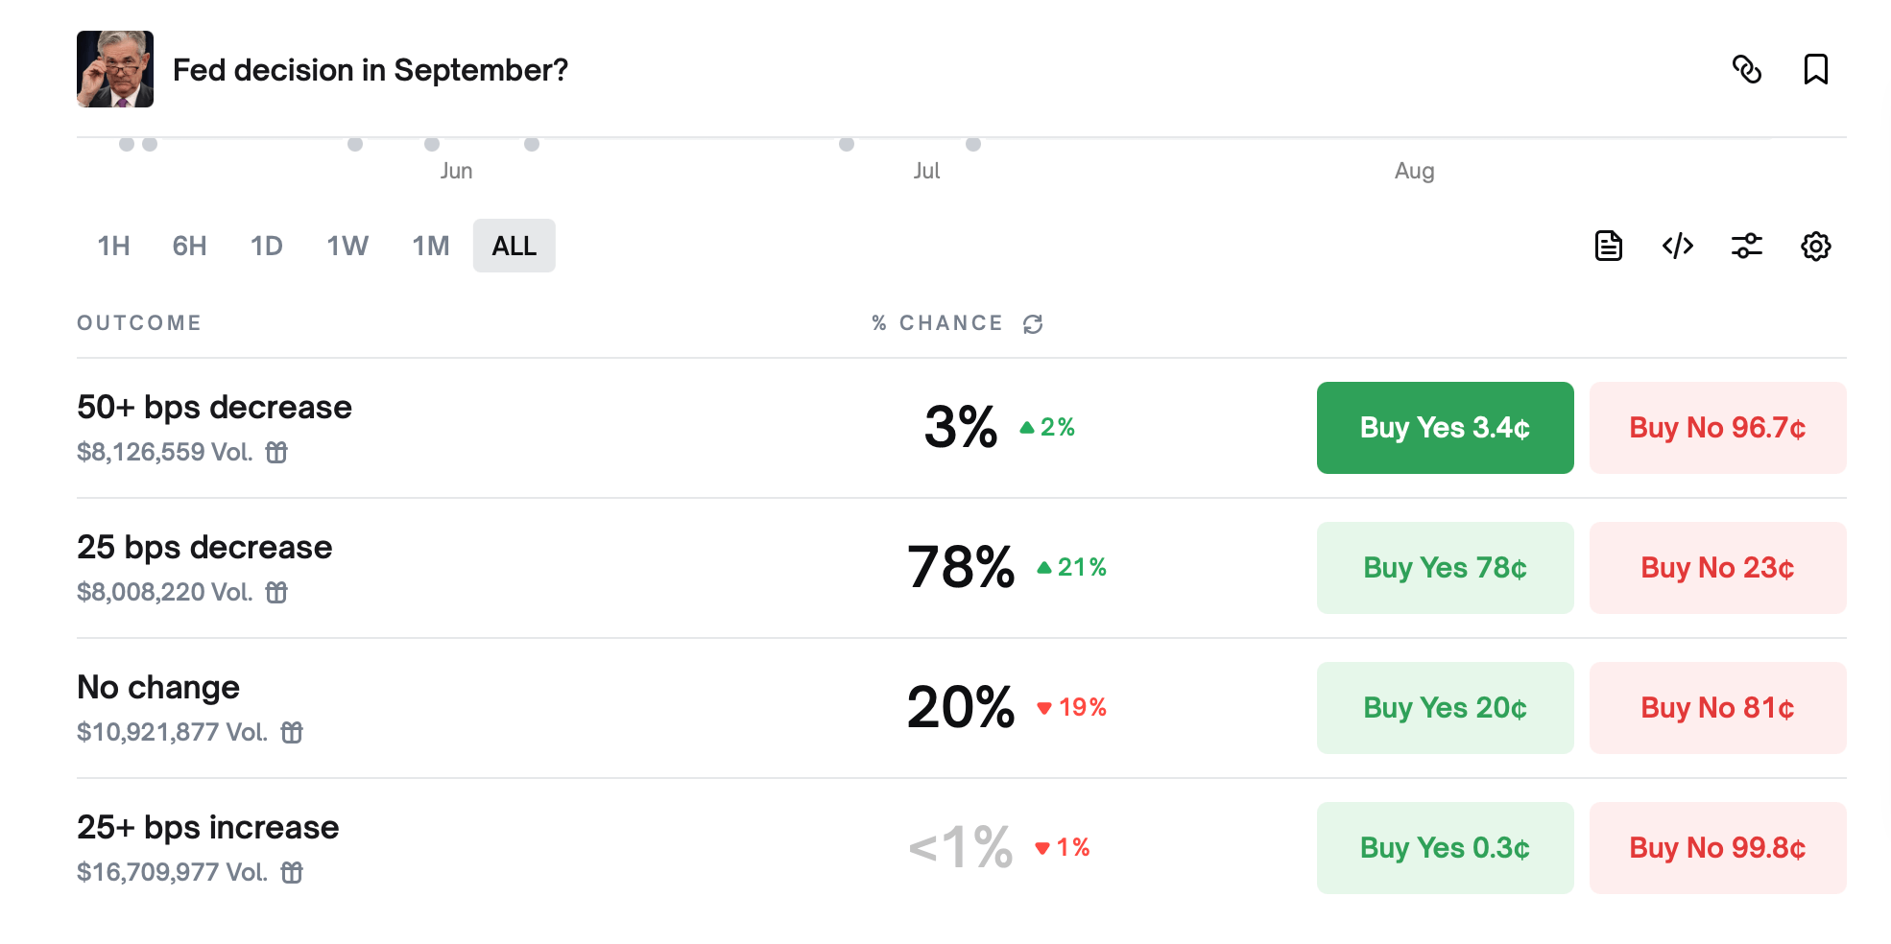Viewport: 1891px width, 944px height.
Task: Bookmark the Fed decision market
Action: click(1815, 69)
